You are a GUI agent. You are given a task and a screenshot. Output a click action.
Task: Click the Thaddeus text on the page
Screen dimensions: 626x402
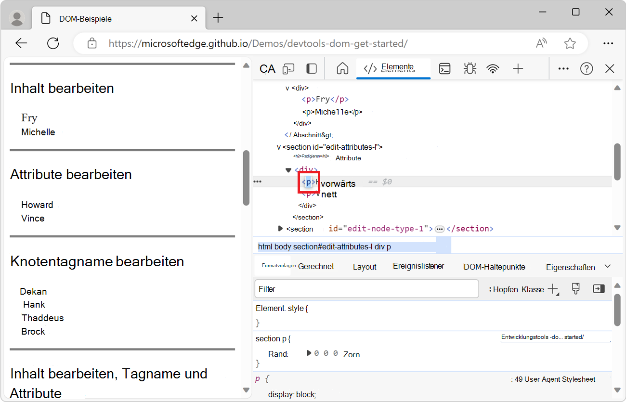click(43, 318)
